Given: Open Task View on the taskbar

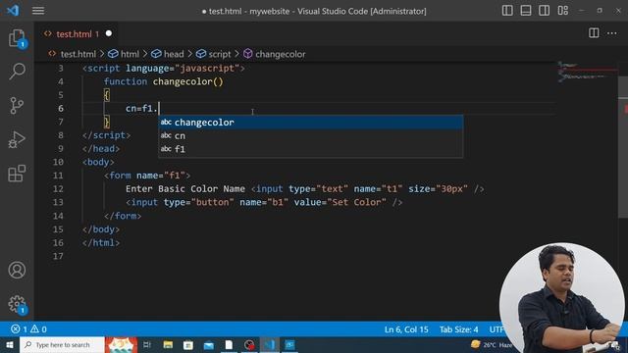Looking at the screenshot, I should pyautogui.click(x=147, y=344).
